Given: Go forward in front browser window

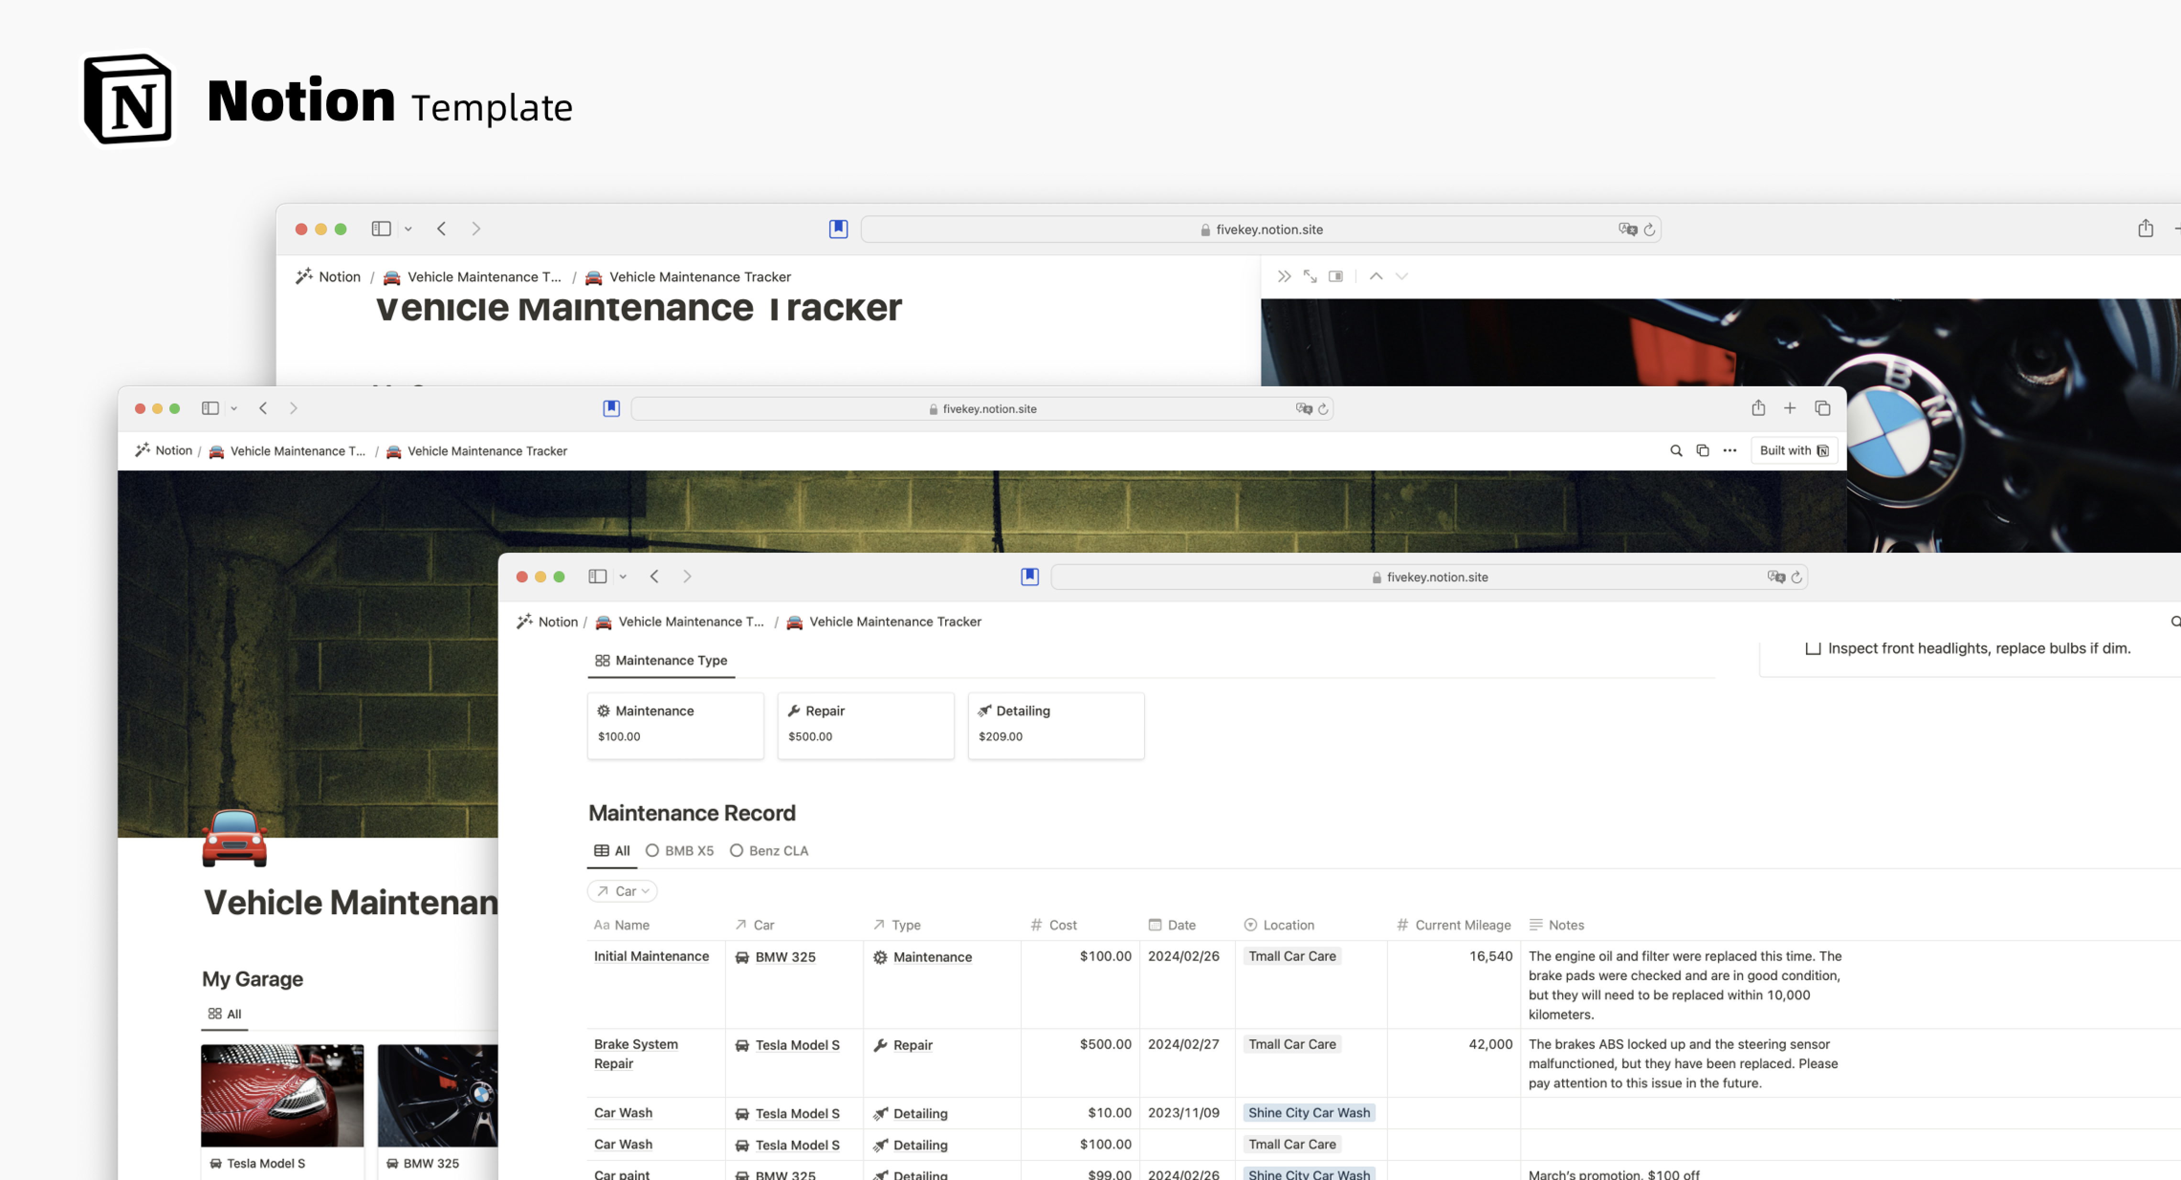Looking at the screenshot, I should tap(687, 577).
